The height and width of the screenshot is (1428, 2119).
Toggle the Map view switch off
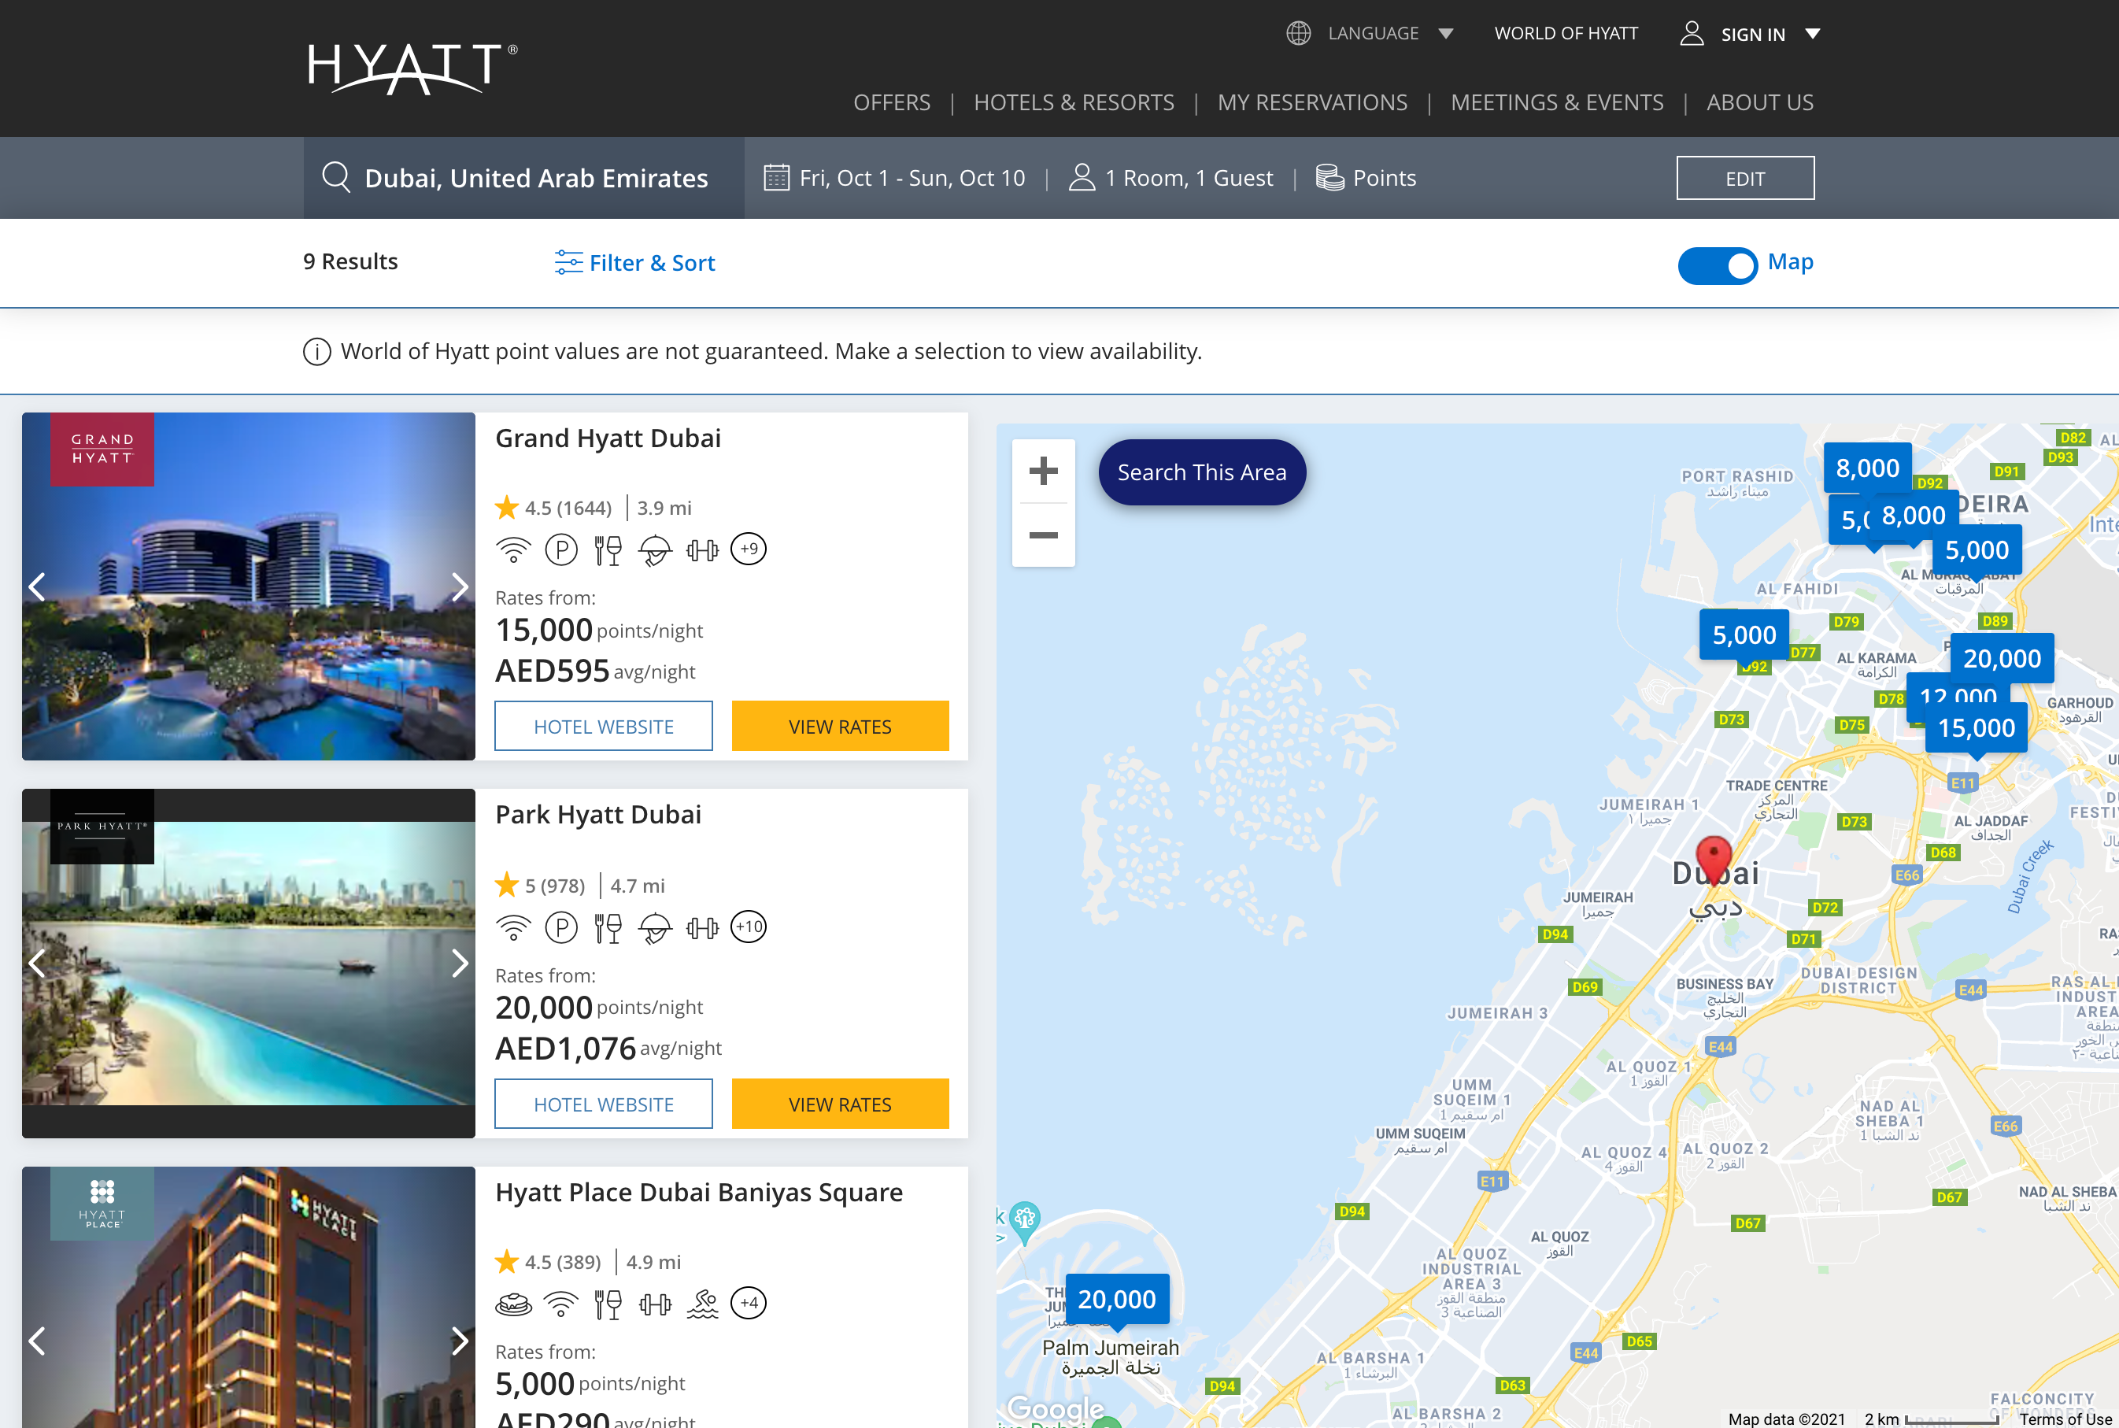1718,265
